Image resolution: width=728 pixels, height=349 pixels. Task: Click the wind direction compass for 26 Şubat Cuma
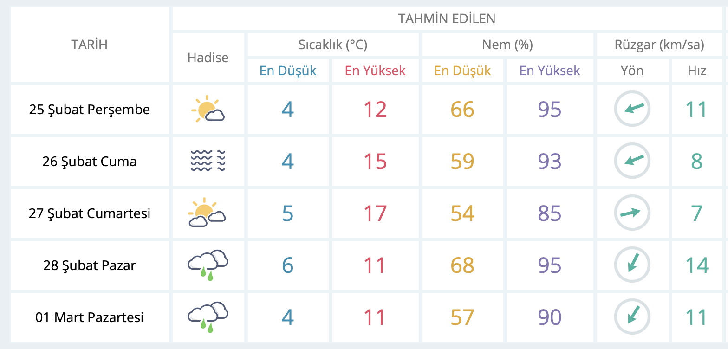(632, 161)
